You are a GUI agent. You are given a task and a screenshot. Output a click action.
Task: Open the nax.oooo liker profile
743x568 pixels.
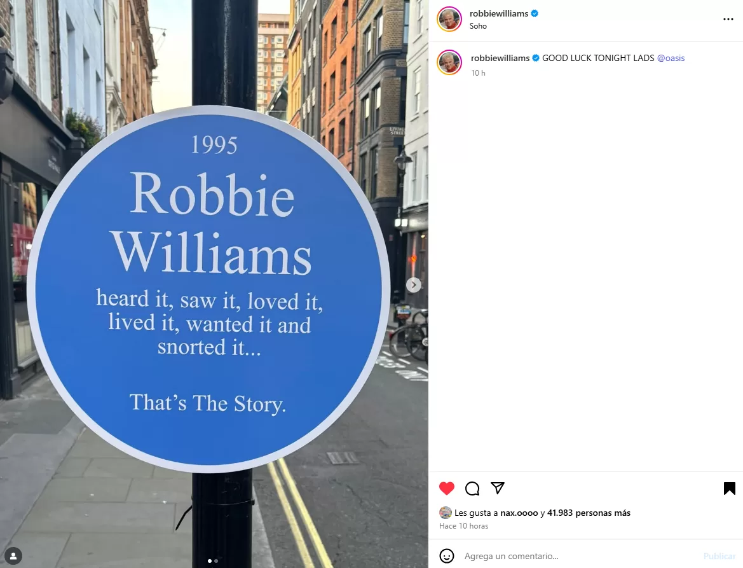(519, 513)
